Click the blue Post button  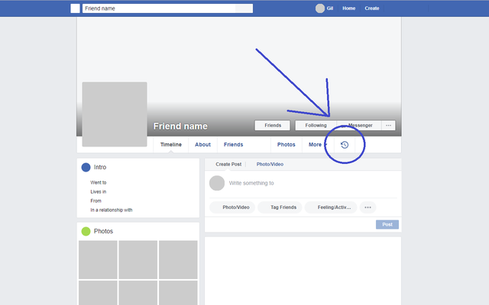(x=387, y=224)
